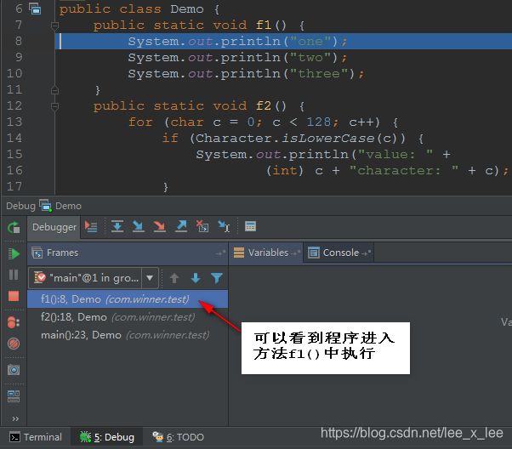The width and height of the screenshot is (512, 449).
Task: Click line number 13 in the gutter
Action: (14, 122)
